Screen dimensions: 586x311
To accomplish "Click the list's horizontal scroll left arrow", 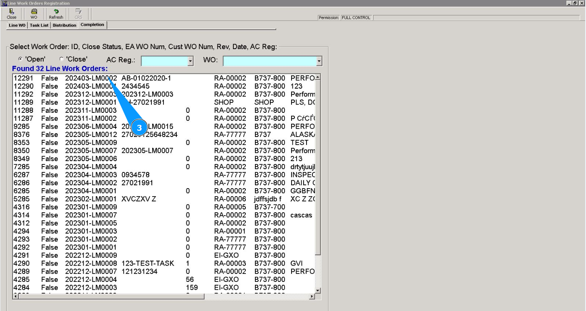I will 17,297.
